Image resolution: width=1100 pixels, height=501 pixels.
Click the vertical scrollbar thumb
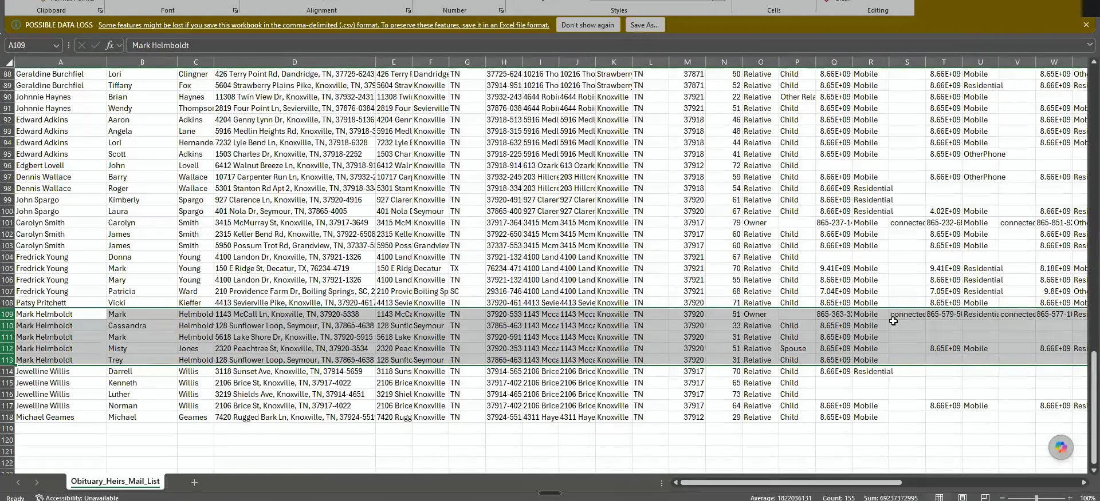point(1094,407)
